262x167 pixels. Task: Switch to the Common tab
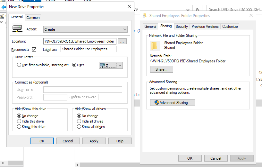pyautogui.click(x=33, y=18)
